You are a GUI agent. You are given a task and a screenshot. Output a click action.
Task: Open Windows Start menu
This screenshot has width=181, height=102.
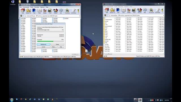tap(12, 100)
